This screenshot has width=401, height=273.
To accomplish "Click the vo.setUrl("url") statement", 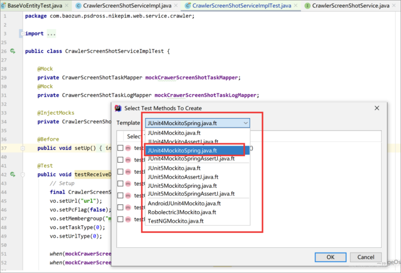I will 76,201.
